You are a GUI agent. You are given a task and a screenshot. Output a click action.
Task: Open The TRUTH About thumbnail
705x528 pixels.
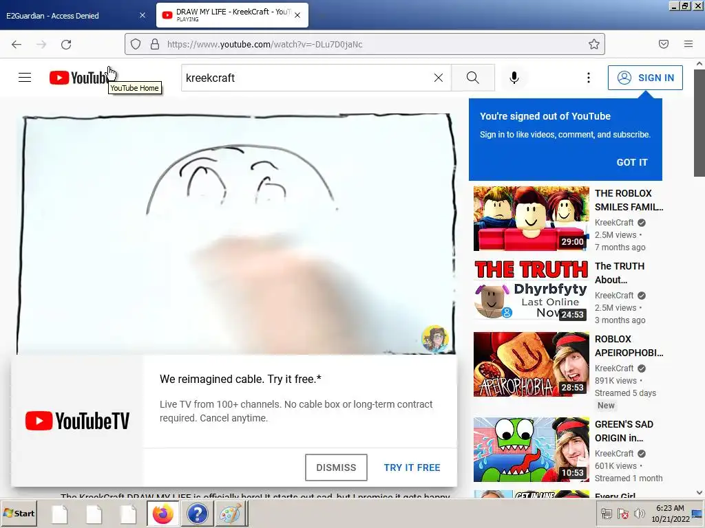tap(531, 291)
